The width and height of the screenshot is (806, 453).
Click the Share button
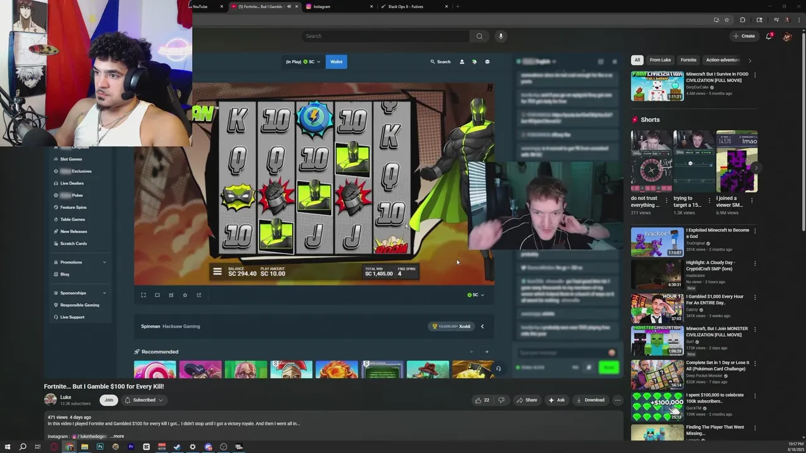[526, 400]
